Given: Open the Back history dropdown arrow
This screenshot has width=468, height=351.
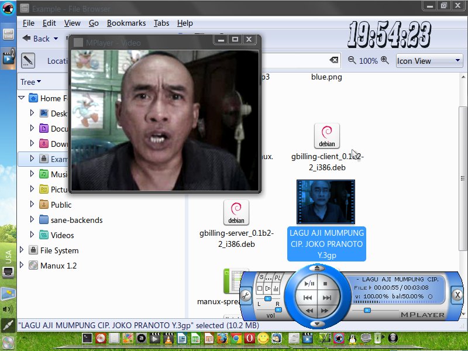Looking at the screenshot, I should 56,39.
